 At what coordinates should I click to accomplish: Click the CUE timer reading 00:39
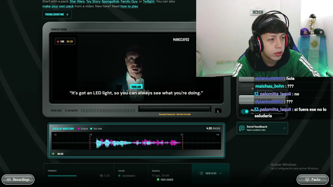70,42
